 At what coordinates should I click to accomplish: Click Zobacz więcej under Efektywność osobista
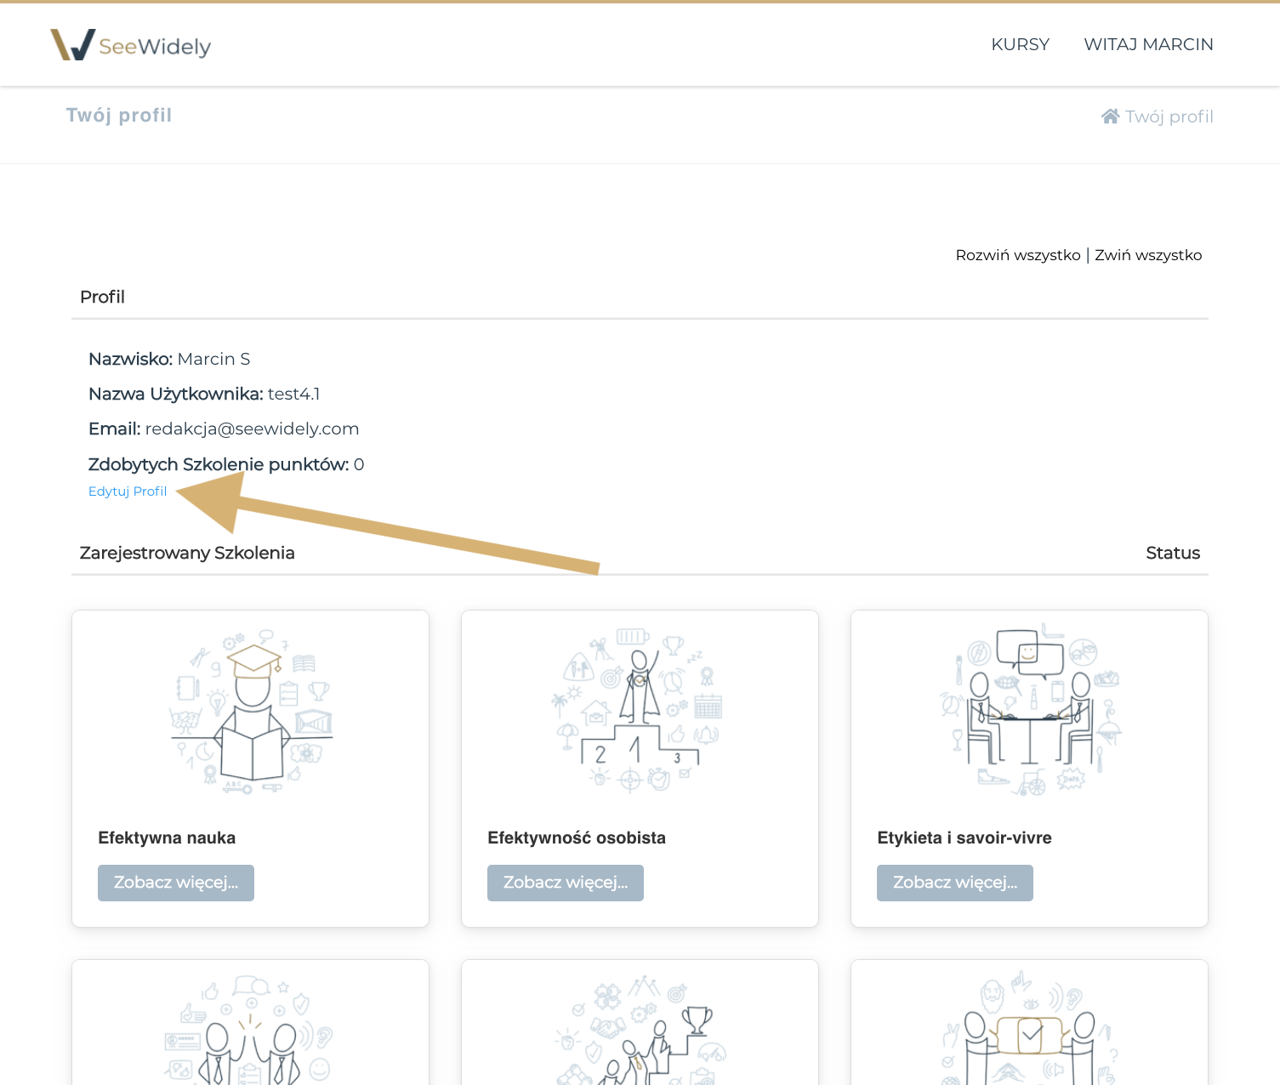(566, 883)
